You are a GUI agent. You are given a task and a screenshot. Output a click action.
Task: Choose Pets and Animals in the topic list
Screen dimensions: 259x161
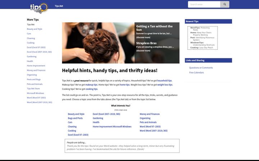click(x=148, y=122)
